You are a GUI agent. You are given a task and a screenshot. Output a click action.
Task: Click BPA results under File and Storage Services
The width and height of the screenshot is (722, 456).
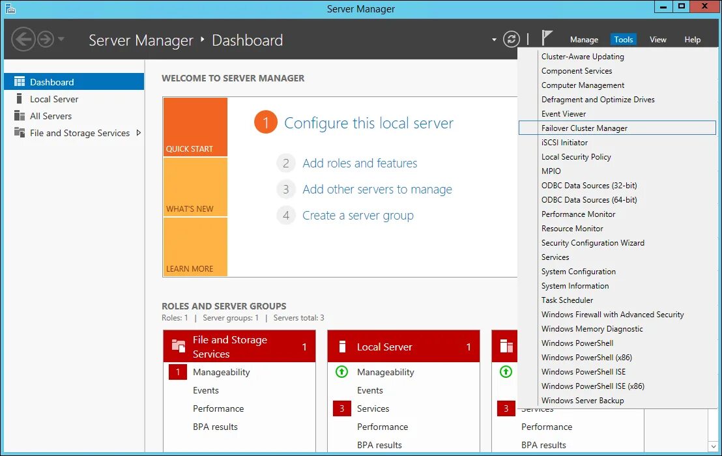coord(215,427)
